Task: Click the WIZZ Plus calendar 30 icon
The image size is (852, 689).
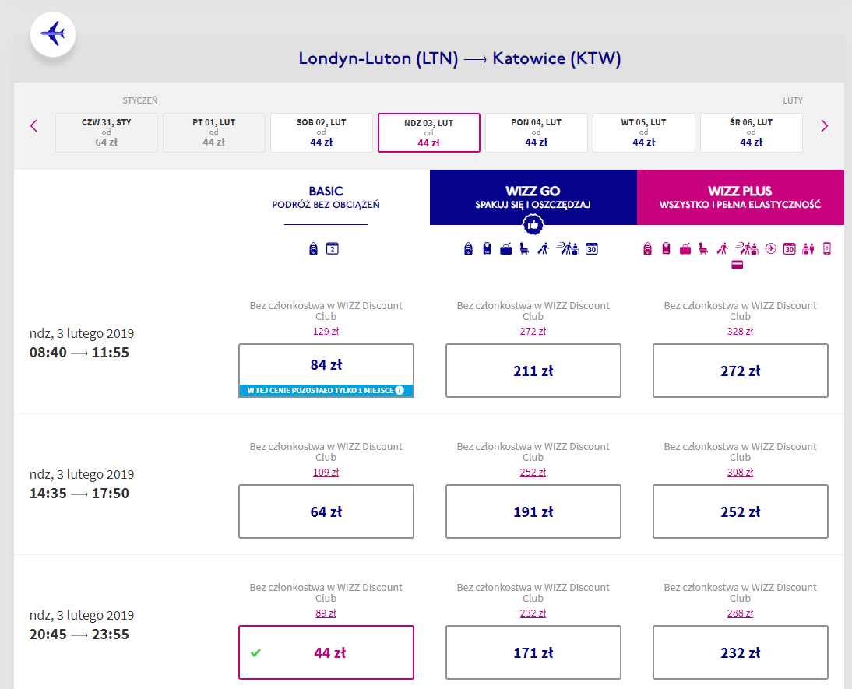Action: tap(790, 249)
